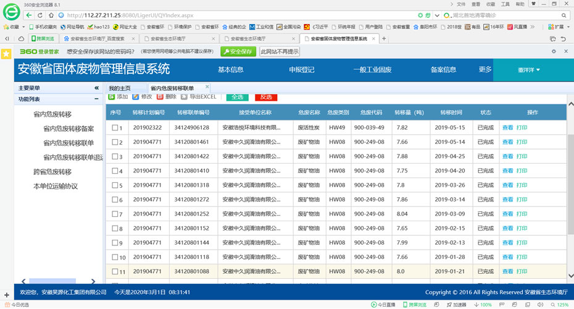Image resolution: width=574 pixels, height=309 pixels.
Task: Open 跨省危废转移 in sidebar tree
Action: coord(52,172)
